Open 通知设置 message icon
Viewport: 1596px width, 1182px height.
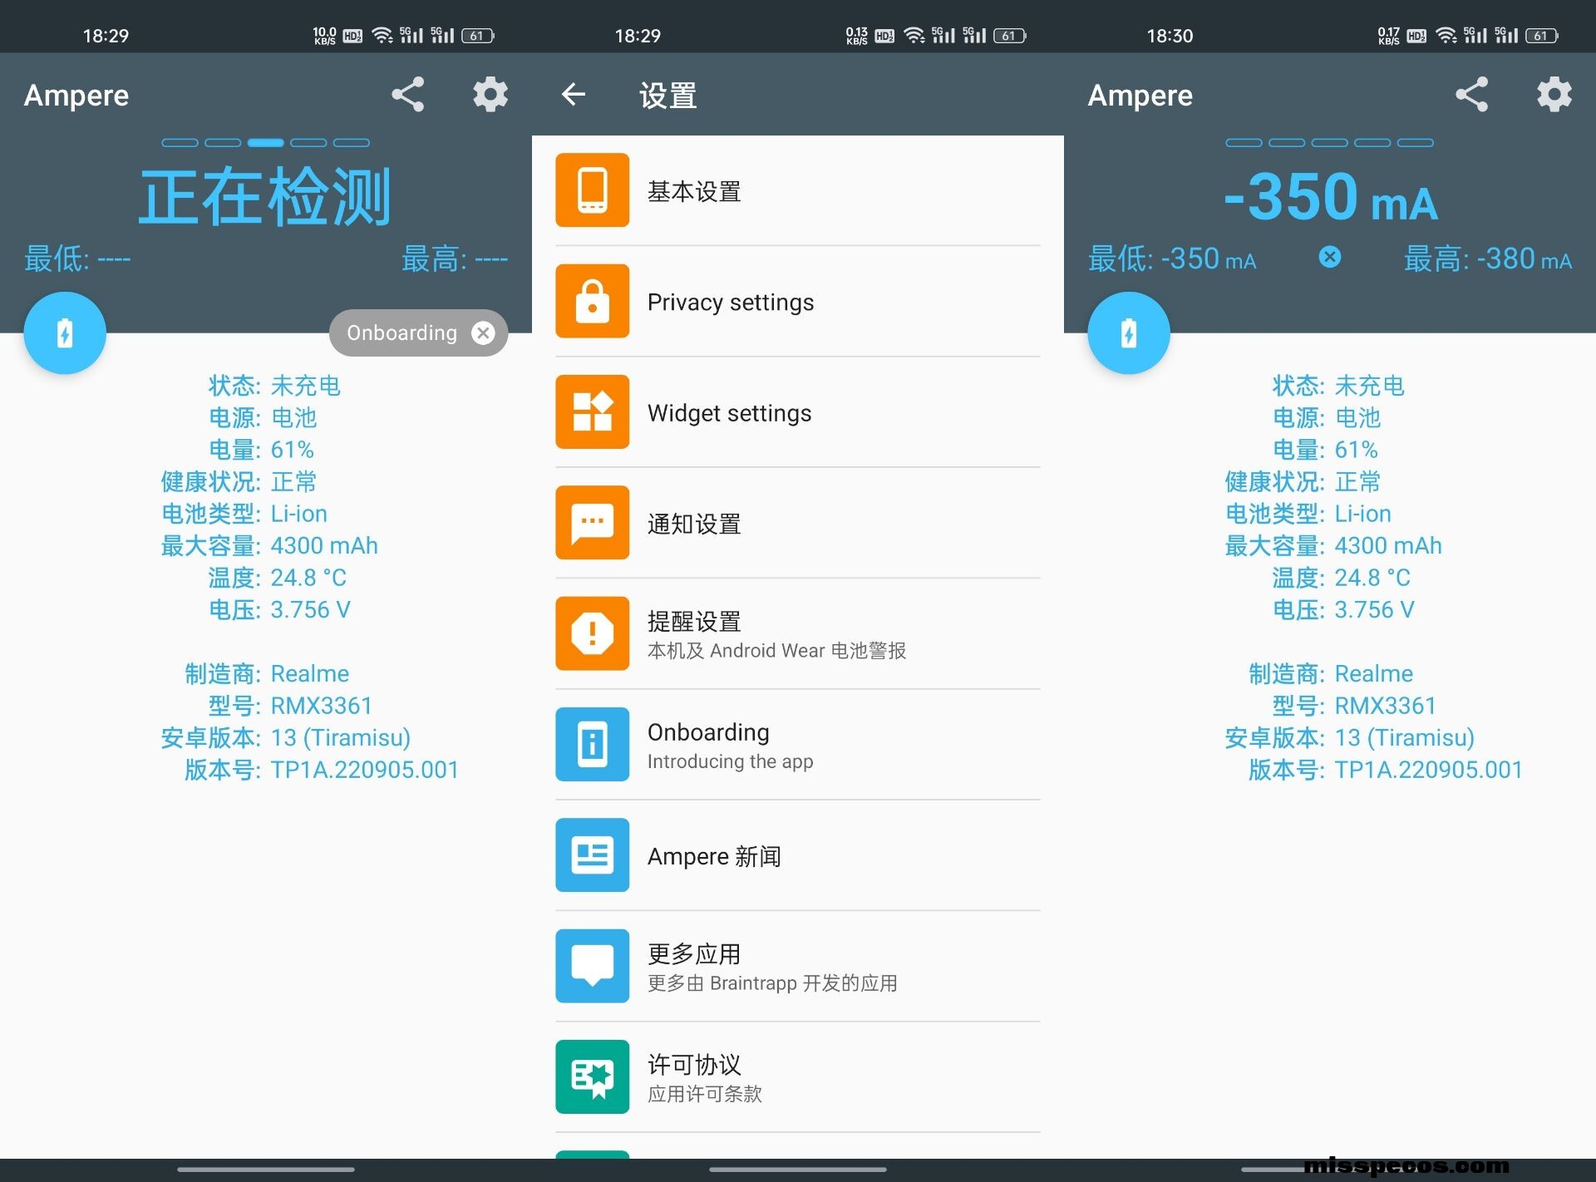[593, 523]
